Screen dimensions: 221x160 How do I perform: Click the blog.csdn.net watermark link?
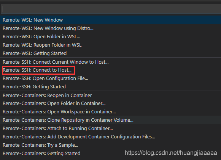(x=171, y=153)
